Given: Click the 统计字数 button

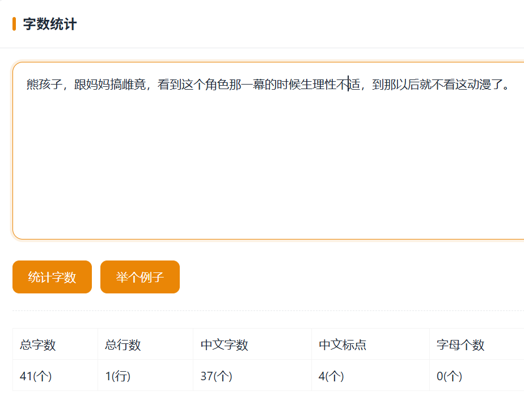Looking at the screenshot, I should [52, 277].
